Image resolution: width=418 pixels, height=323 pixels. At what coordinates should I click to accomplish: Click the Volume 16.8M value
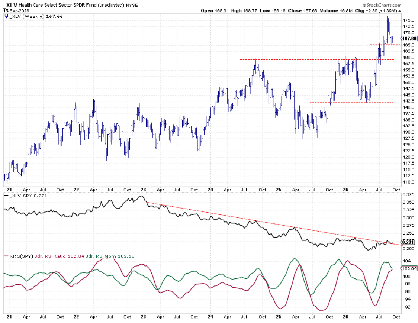coord(336,11)
